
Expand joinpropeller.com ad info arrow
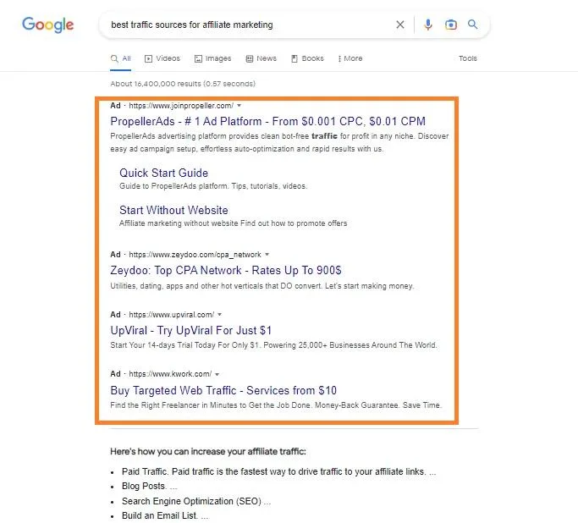(239, 106)
